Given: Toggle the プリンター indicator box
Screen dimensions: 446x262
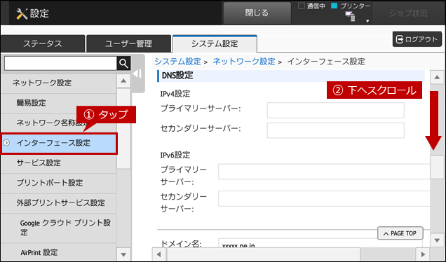Looking at the screenshot, I should coord(334,6).
